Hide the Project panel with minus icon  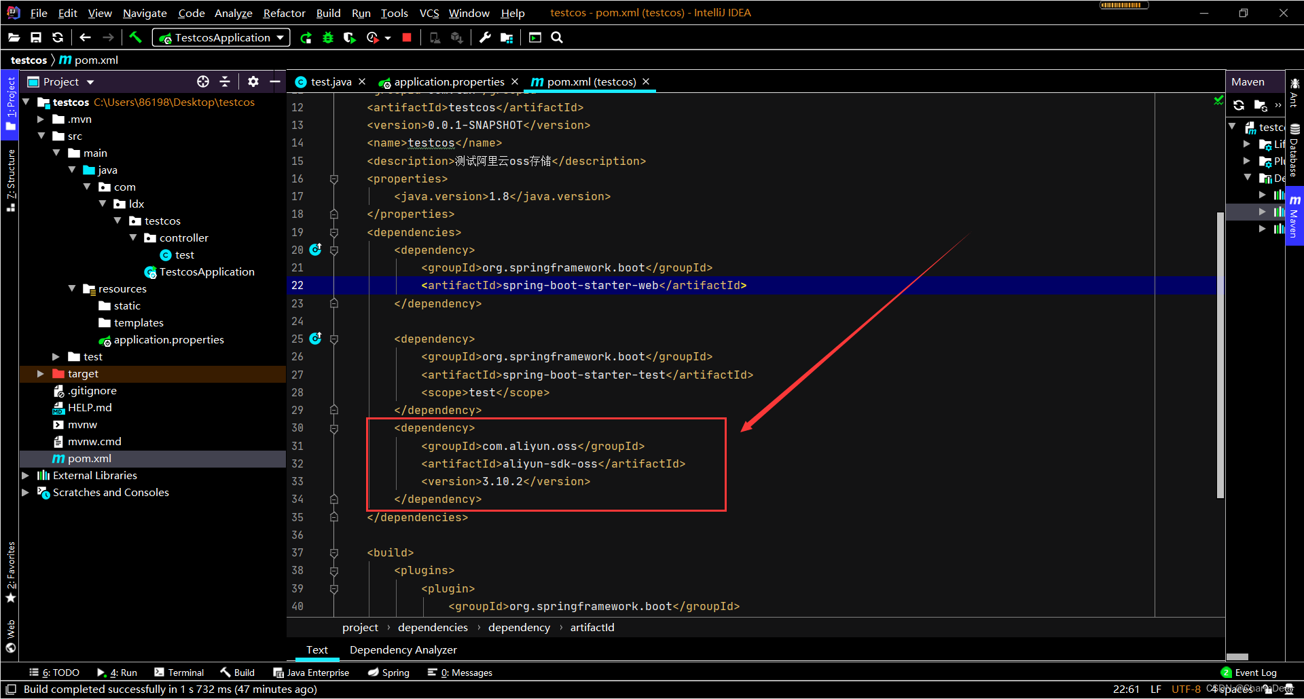275,81
